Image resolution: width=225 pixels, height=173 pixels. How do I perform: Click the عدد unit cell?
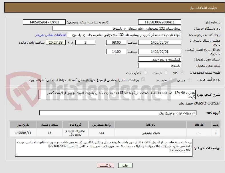[101, 133]
